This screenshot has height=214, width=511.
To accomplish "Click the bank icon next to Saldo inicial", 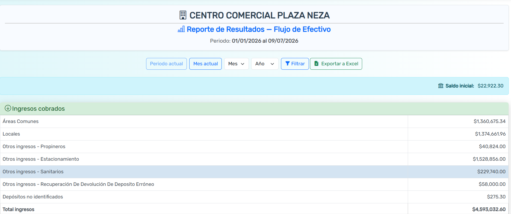I will [x=441, y=86].
